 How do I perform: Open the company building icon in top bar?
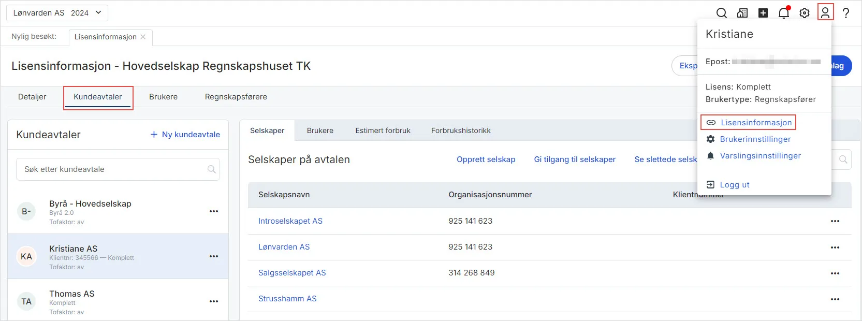[742, 13]
